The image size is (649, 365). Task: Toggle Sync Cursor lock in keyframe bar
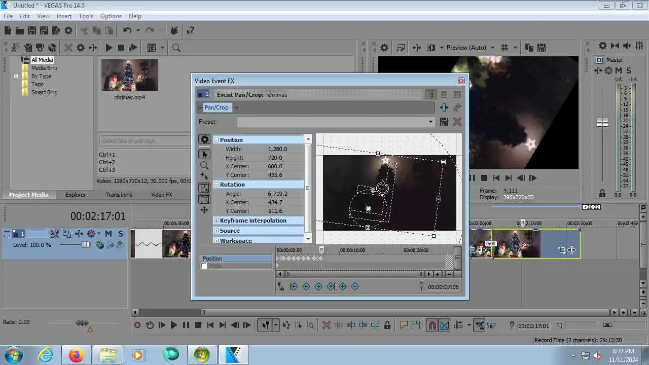[x=280, y=287]
